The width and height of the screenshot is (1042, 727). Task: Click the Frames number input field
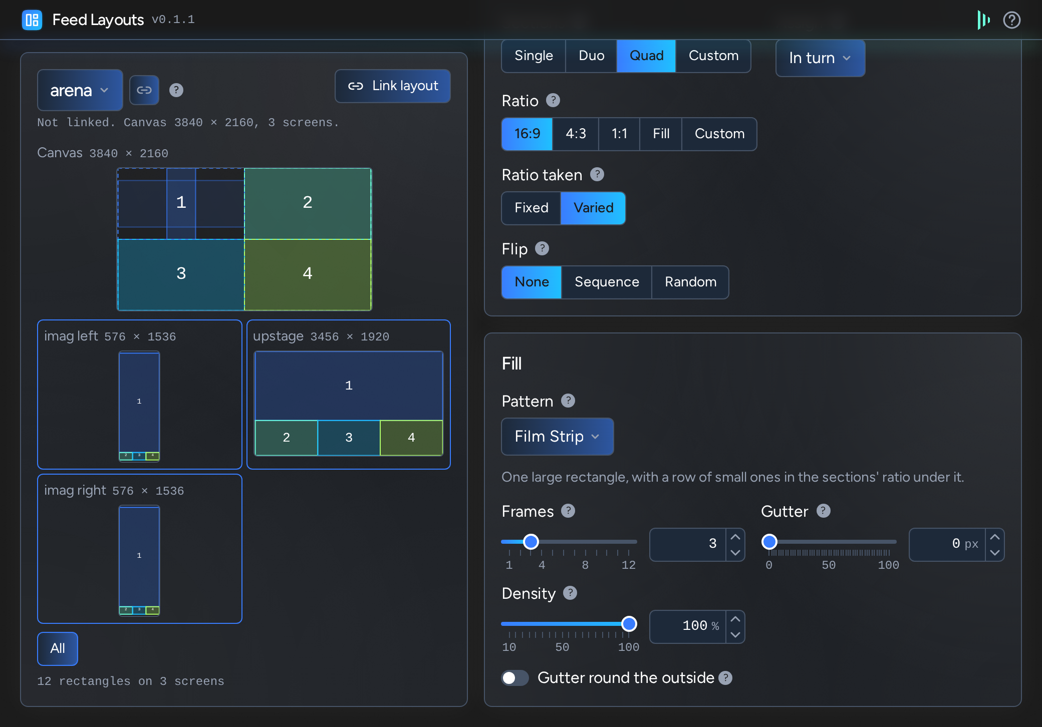(x=687, y=544)
